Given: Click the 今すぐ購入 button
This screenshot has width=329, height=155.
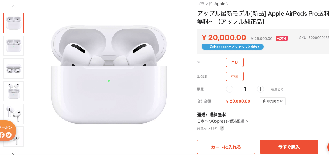Looking at the screenshot, I should [x=289, y=147].
